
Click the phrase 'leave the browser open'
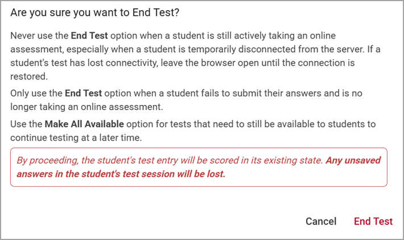(x=211, y=63)
